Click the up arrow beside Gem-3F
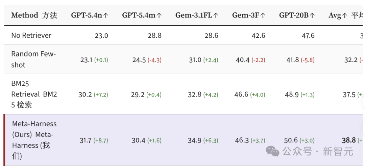Screen dimensions: 365x166 click(x=263, y=15)
